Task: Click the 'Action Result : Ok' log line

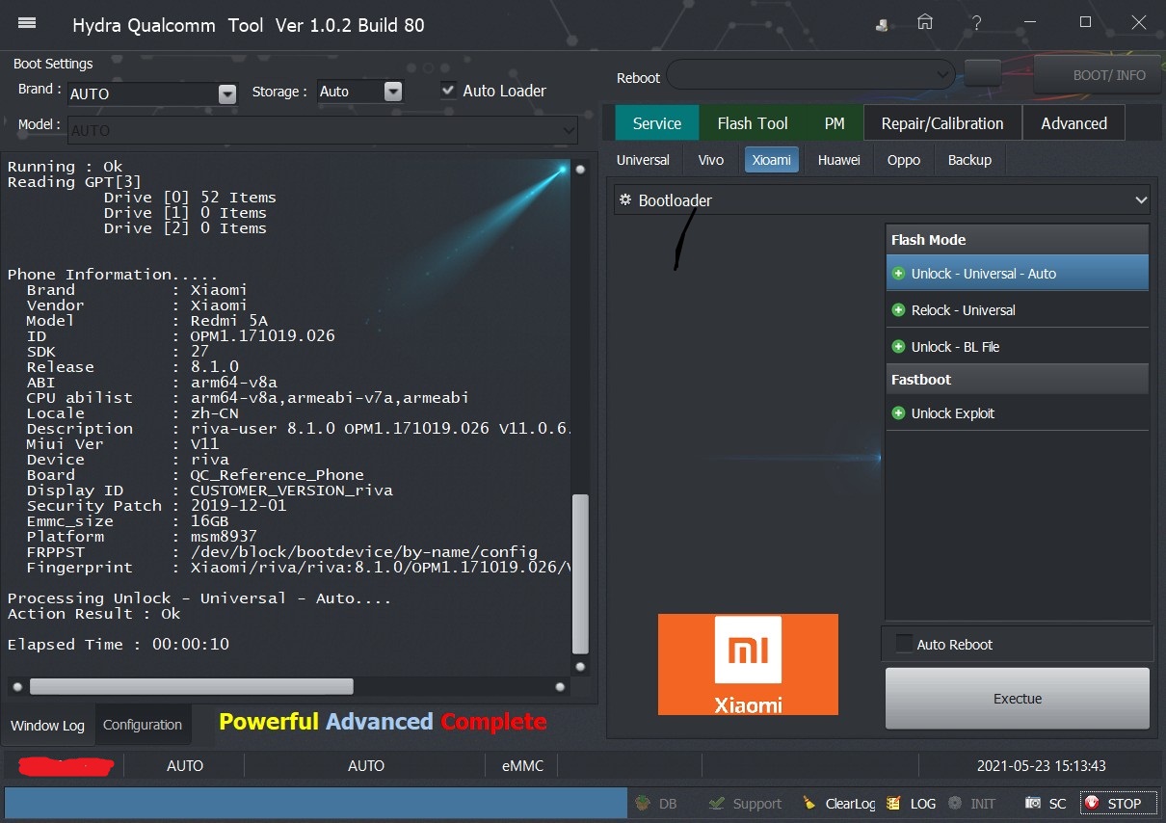Action: point(94,614)
